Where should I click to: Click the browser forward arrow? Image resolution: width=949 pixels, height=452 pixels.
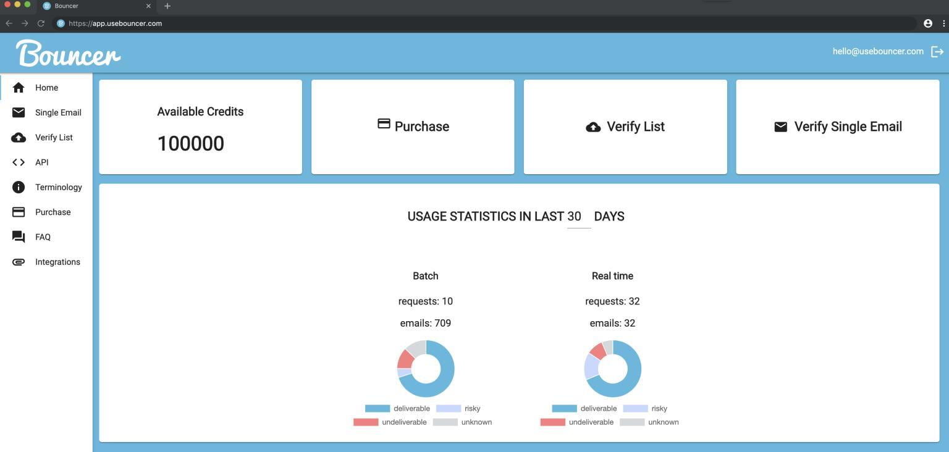pos(25,23)
